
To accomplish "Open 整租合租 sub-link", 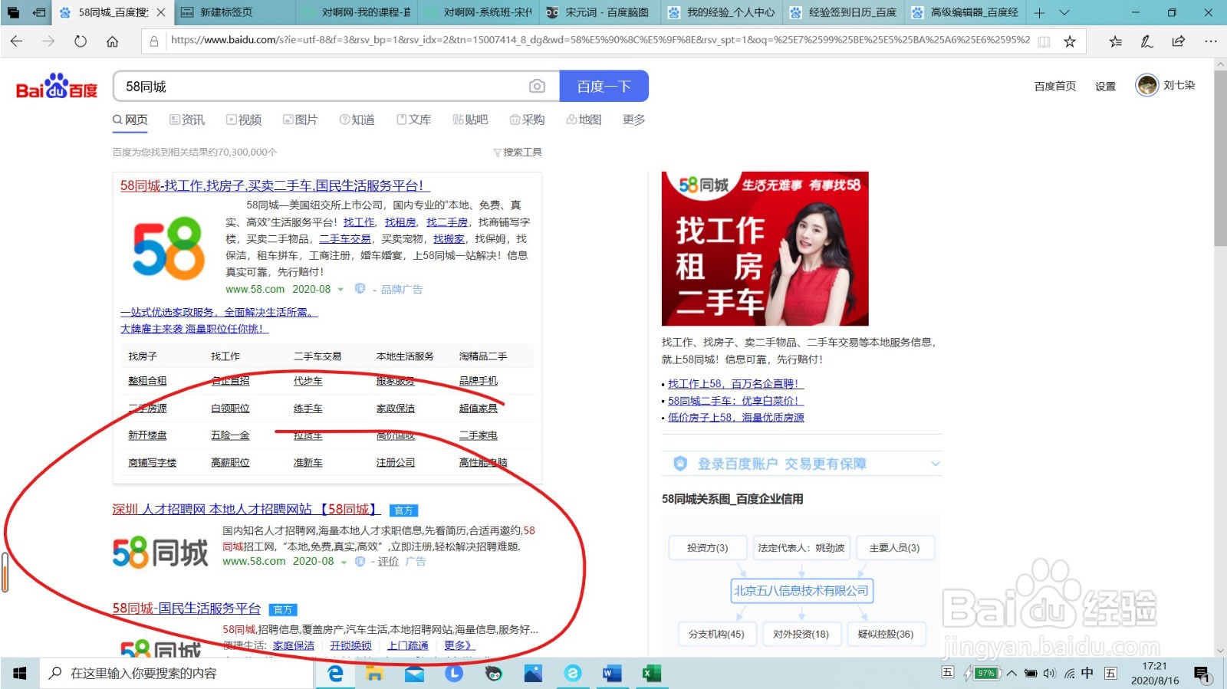I will 147,381.
